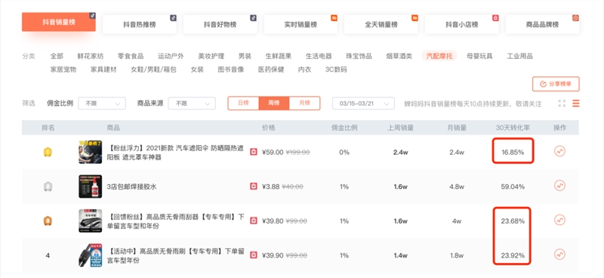The width and height of the screenshot is (604, 278).
Task: Select 日榜 daily ranking
Action: [243, 103]
